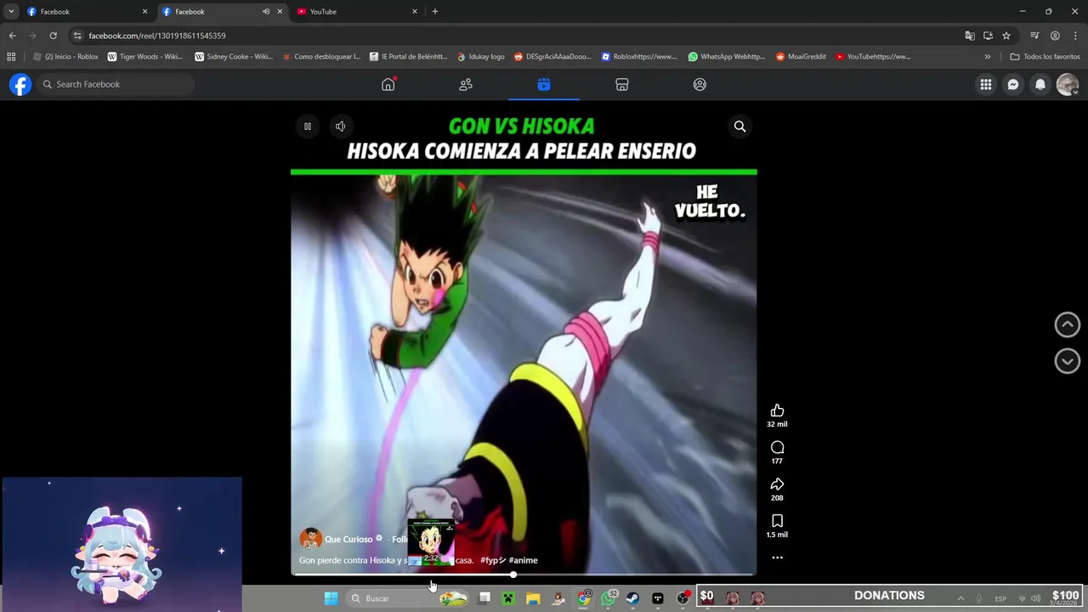Open the comments with 177 count
1088x612 pixels.
[x=777, y=447]
